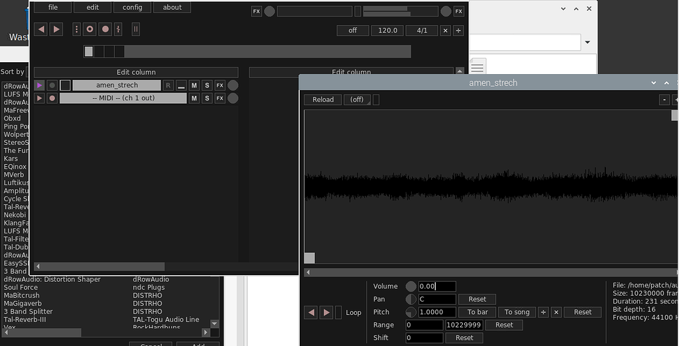Enable action recording (ring icon)
Image resolution: width=679 pixels, height=346 pixels.
click(x=90, y=29)
